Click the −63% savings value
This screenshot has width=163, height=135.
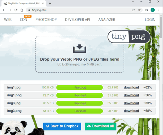(x=147, y=103)
